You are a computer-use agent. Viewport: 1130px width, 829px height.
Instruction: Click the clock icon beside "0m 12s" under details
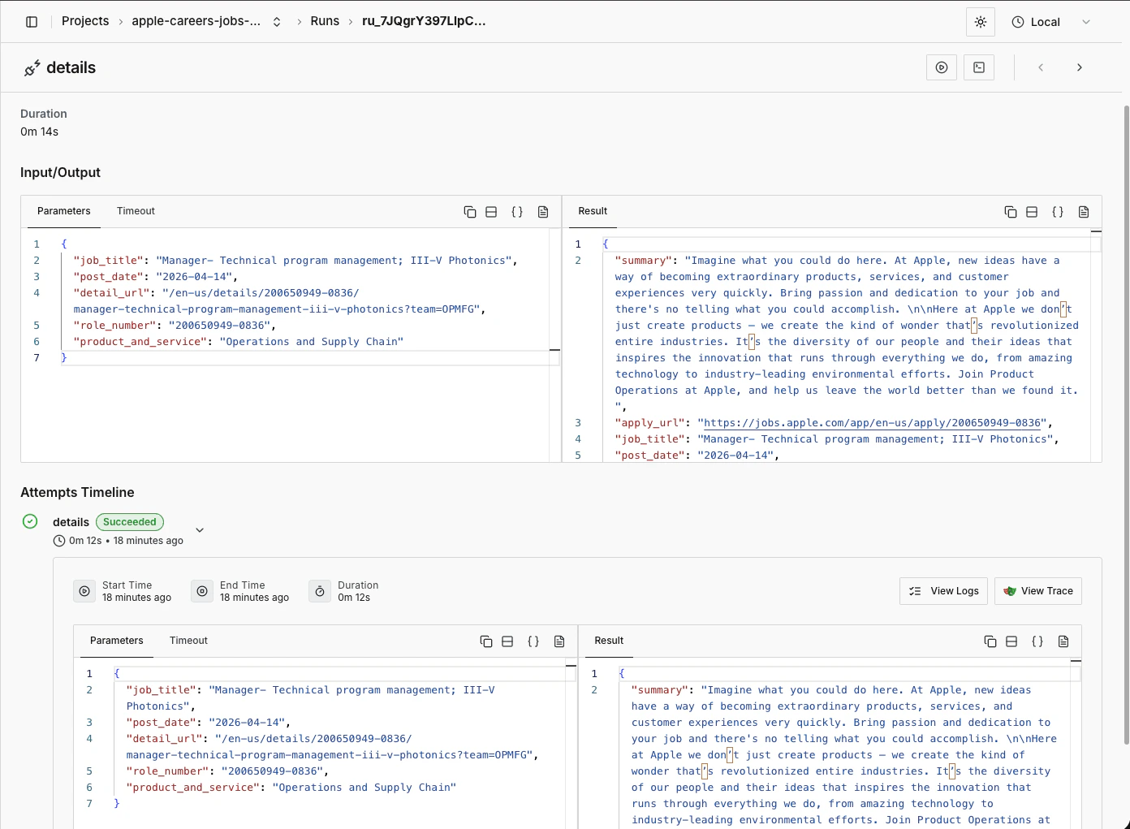pos(59,541)
